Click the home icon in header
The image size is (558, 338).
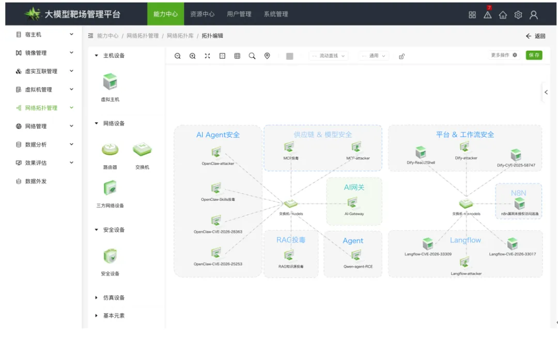[503, 14]
